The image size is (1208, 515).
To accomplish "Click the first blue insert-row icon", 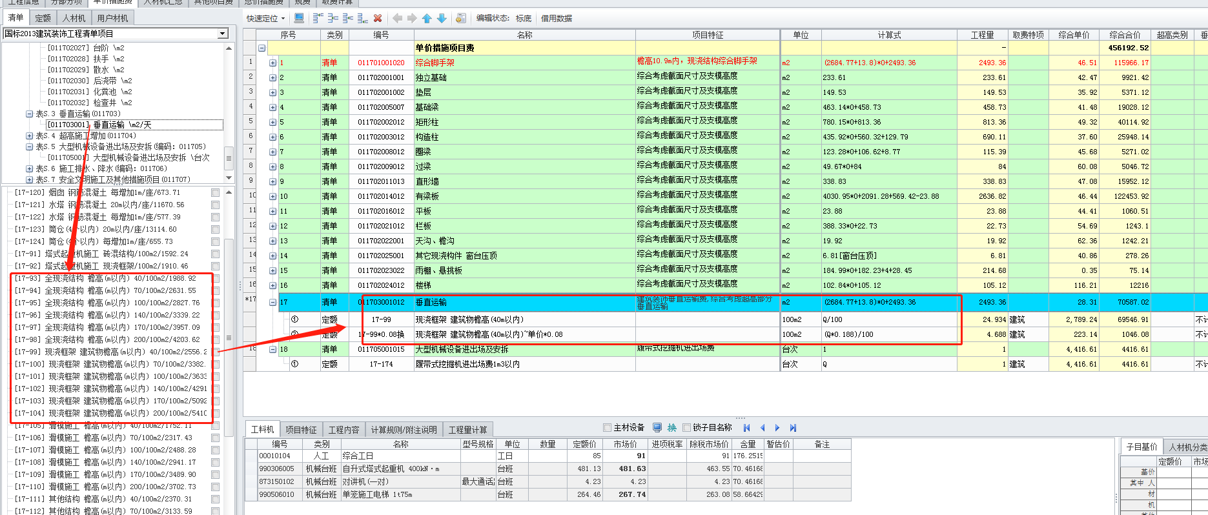I will [x=318, y=18].
